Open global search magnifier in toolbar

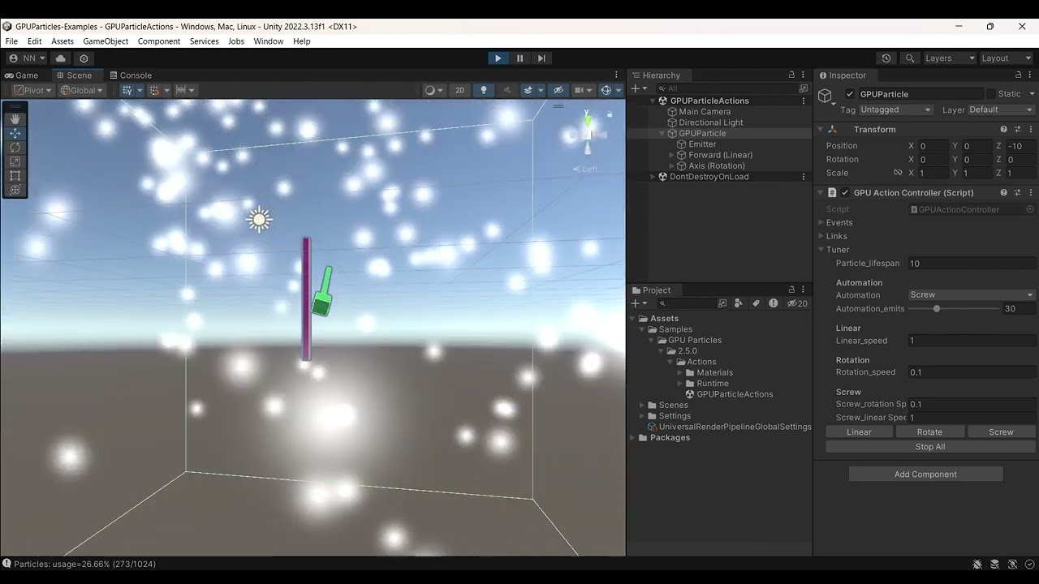pyautogui.click(x=910, y=58)
